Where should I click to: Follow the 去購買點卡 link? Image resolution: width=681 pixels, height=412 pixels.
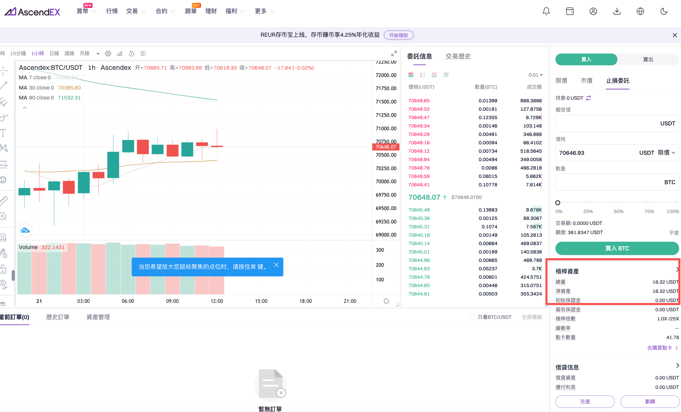[662, 348]
